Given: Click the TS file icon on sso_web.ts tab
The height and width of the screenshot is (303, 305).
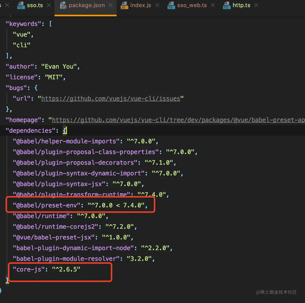Looking at the screenshot, I should click(171, 5).
